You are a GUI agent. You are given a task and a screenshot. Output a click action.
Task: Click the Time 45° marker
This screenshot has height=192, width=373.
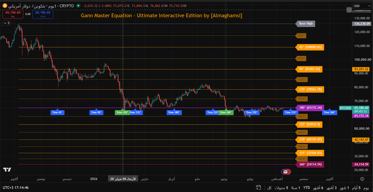(x=57, y=112)
